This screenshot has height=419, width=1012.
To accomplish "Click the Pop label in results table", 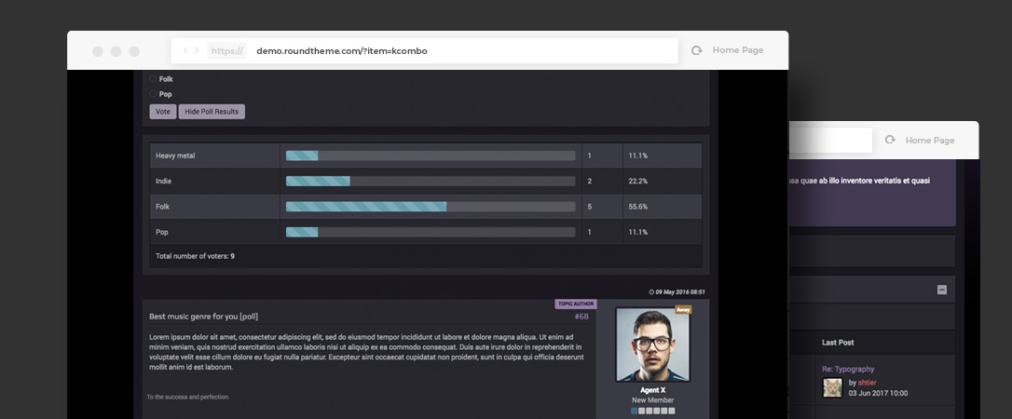I will click(x=161, y=232).
